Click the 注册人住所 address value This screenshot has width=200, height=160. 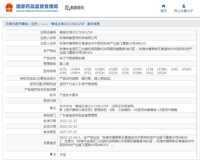pyautogui.click(x=103, y=43)
